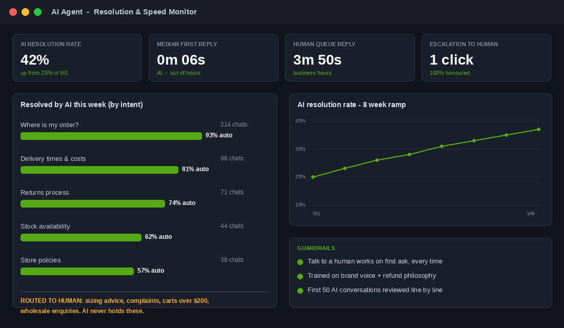Click the W8 x-axis label

coord(531,214)
